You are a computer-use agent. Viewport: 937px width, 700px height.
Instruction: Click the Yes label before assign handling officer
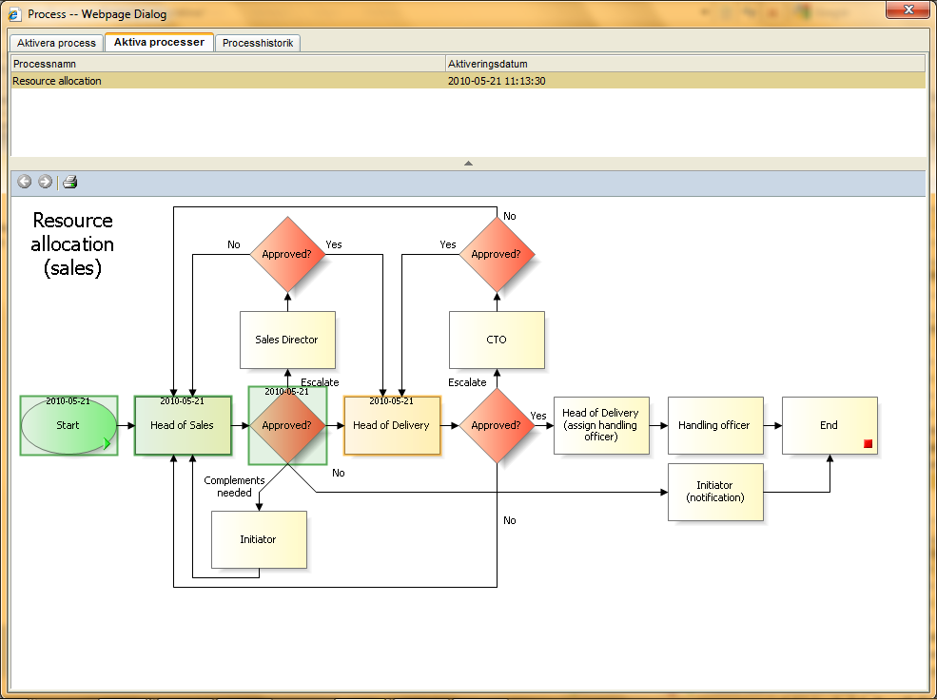pos(538,416)
